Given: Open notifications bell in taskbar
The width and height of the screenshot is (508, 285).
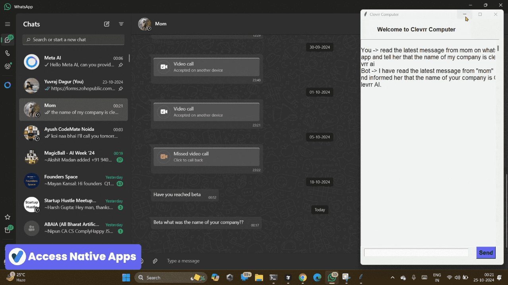Looking at the screenshot, I should pyautogui.click(x=500, y=277).
